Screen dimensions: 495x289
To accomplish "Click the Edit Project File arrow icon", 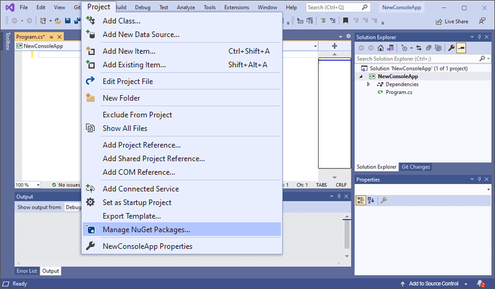I will [x=90, y=81].
